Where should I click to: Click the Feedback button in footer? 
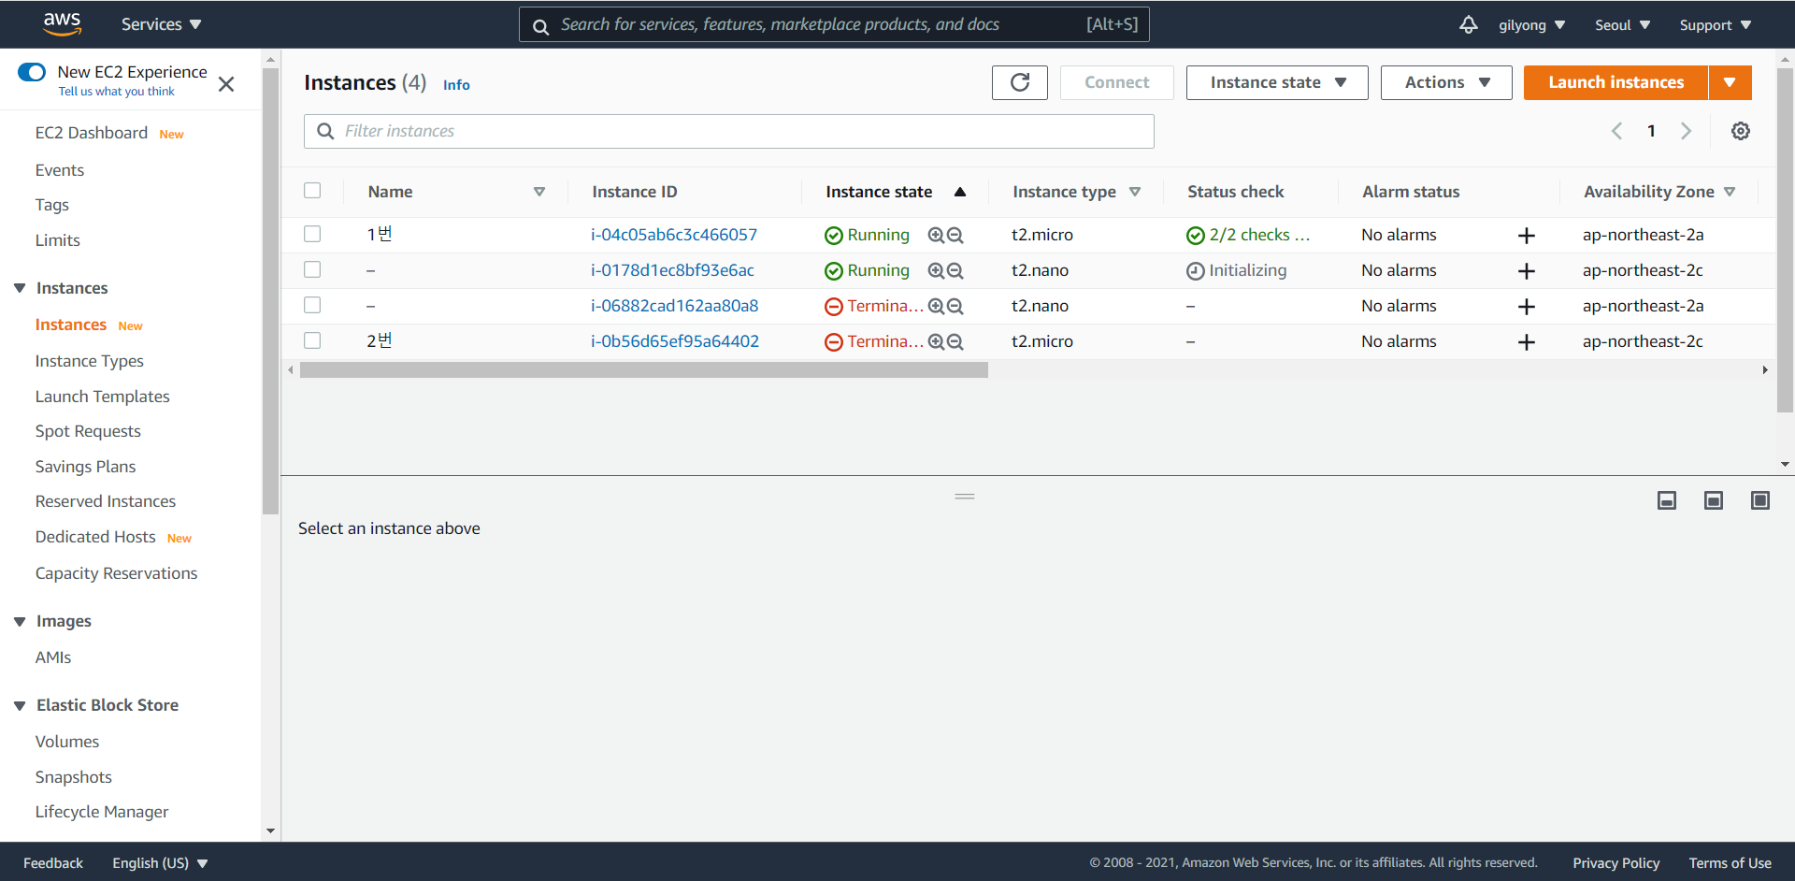53,863
